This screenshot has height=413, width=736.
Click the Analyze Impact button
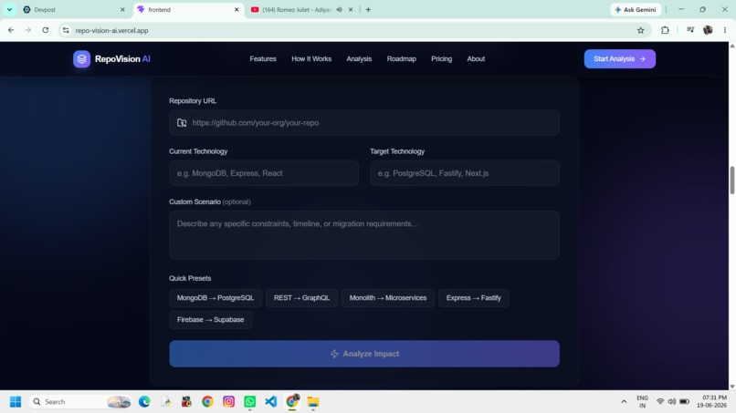click(x=364, y=354)
